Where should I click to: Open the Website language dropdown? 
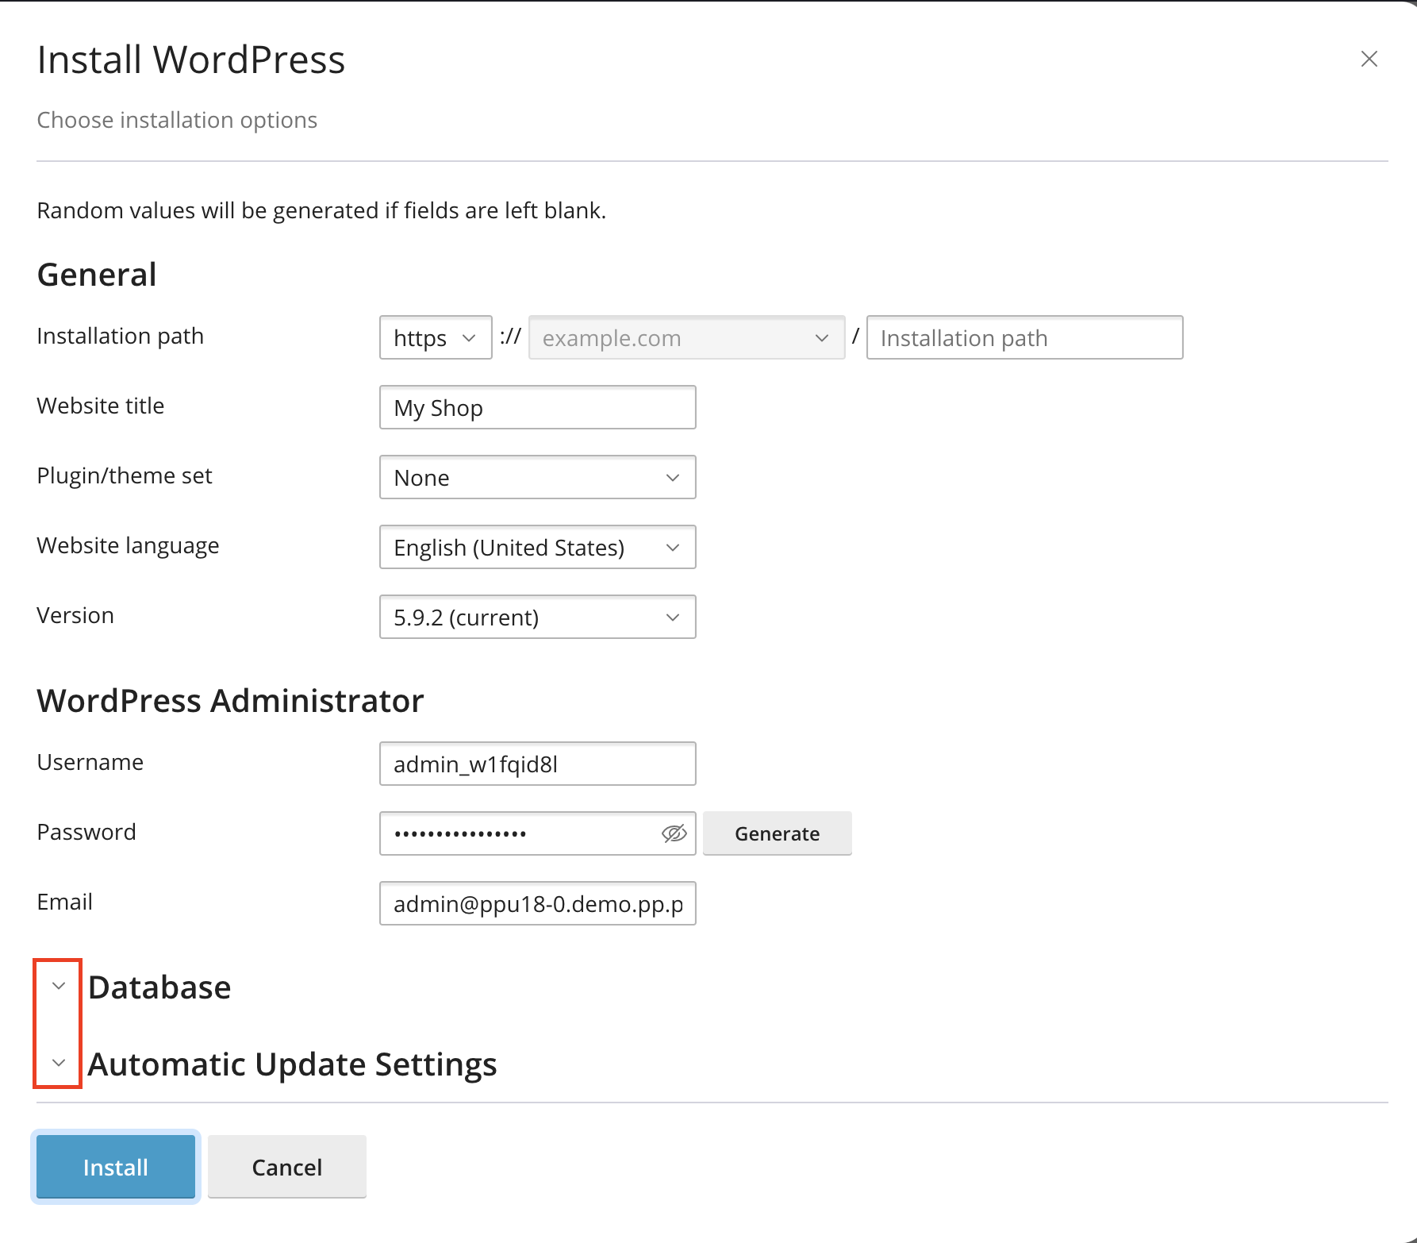coord(537,548)
